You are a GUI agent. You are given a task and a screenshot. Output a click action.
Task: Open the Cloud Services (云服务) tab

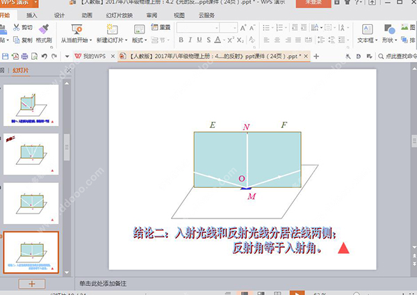click(206, 15)
